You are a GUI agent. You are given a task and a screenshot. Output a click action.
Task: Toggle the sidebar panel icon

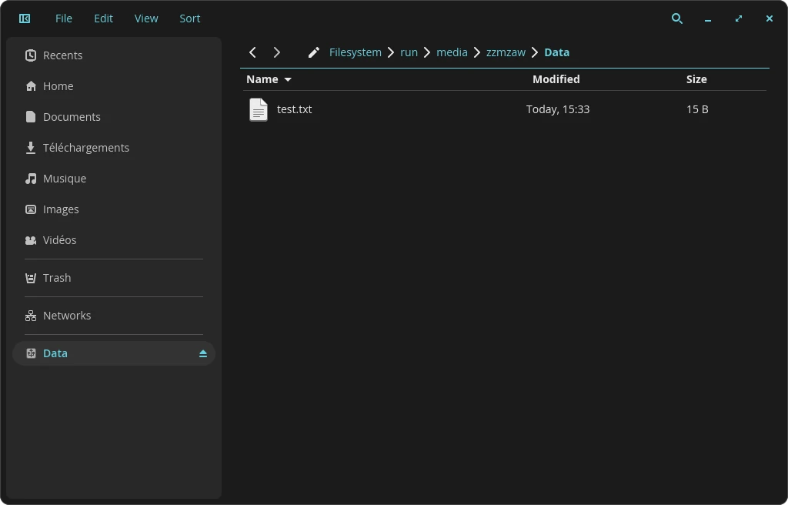(25, 18)
